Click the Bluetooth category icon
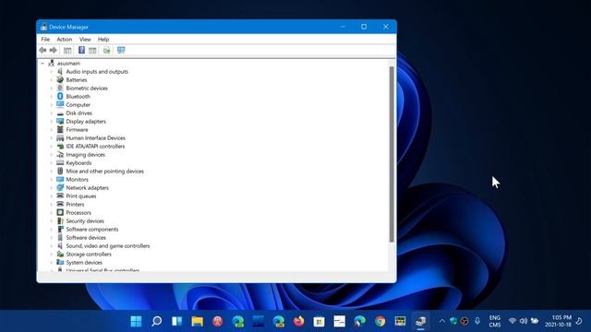 [60, 96]
